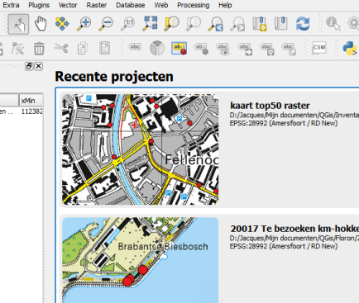
Task: Open the Database menu
Action: (131, 5)
